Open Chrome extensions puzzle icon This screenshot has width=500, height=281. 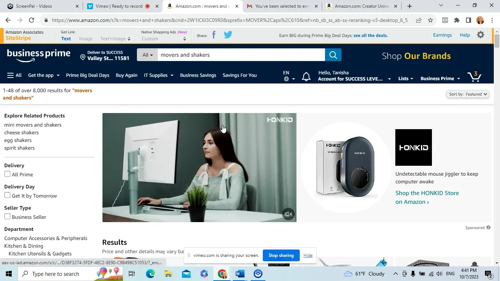(457, 20)
